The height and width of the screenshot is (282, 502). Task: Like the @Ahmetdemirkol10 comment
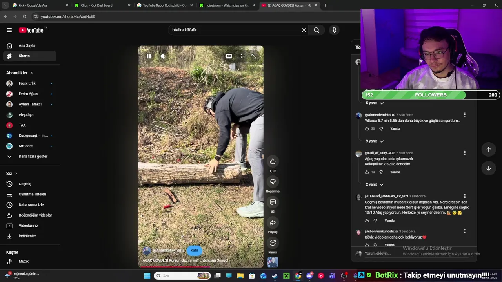coord(367,129)
